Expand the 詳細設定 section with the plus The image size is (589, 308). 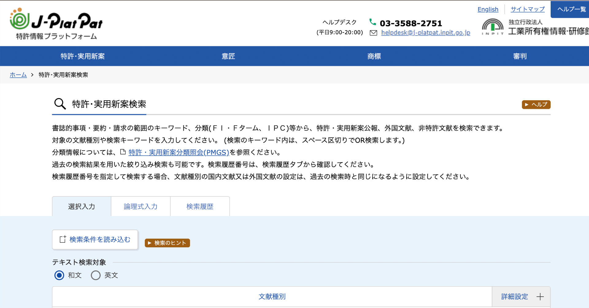(x=540, y=296)
